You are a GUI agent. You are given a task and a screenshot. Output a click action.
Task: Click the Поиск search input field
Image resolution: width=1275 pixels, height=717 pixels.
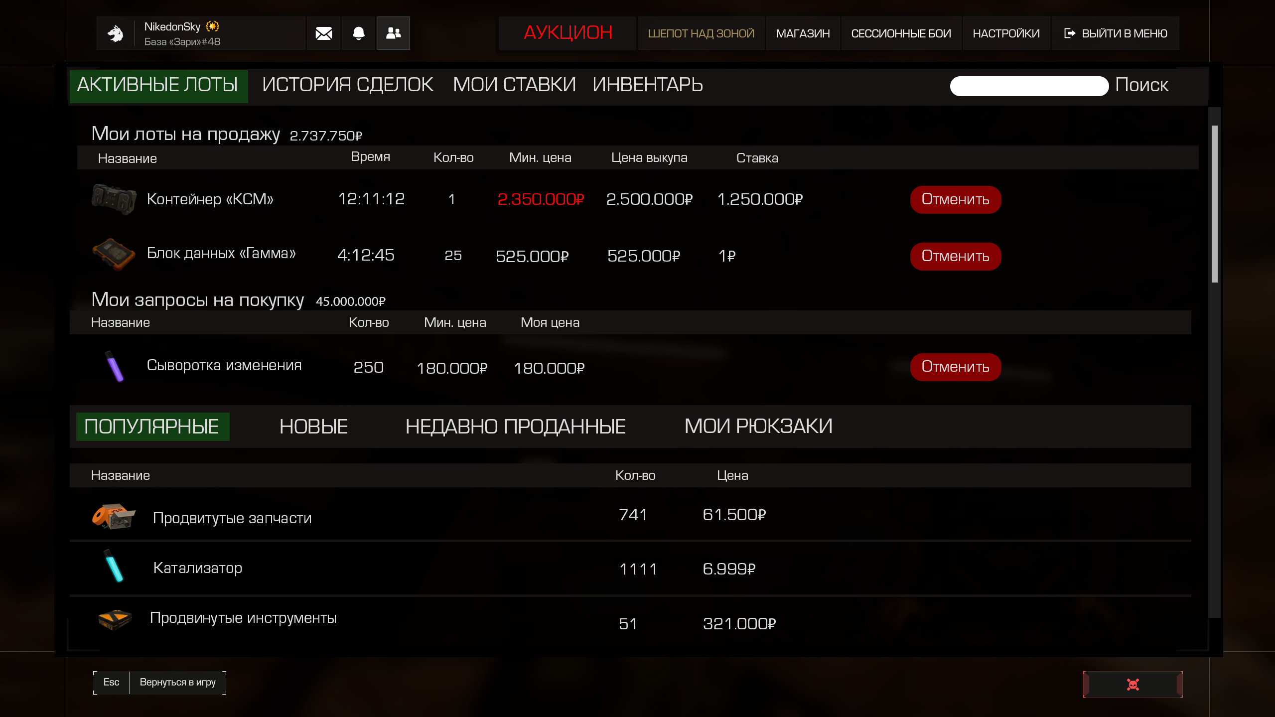click(x=1028, y=86)
